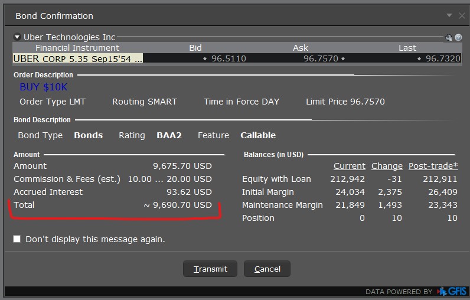Image resolution: width=470 pixels, height=300 pixels.
Task: Click the Current column header
Action: pos(350,166)
